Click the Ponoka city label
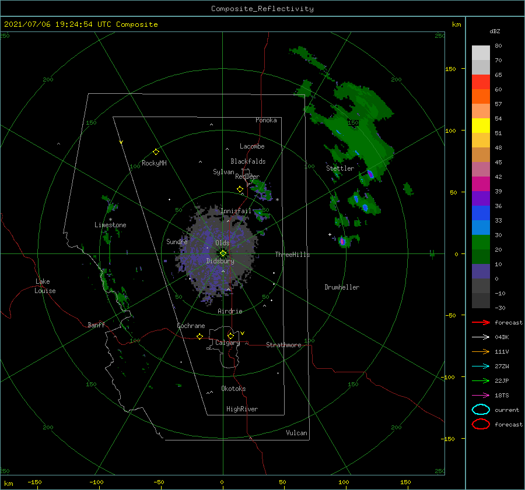Image resolution: width=525 pixels, height=490 pixels. point(266,120)
